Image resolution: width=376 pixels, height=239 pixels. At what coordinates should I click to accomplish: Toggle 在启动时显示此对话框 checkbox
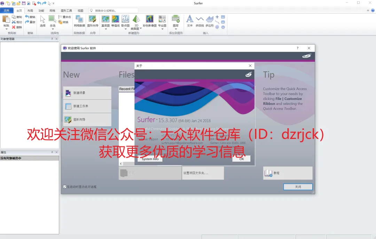(x=65, y=187)
